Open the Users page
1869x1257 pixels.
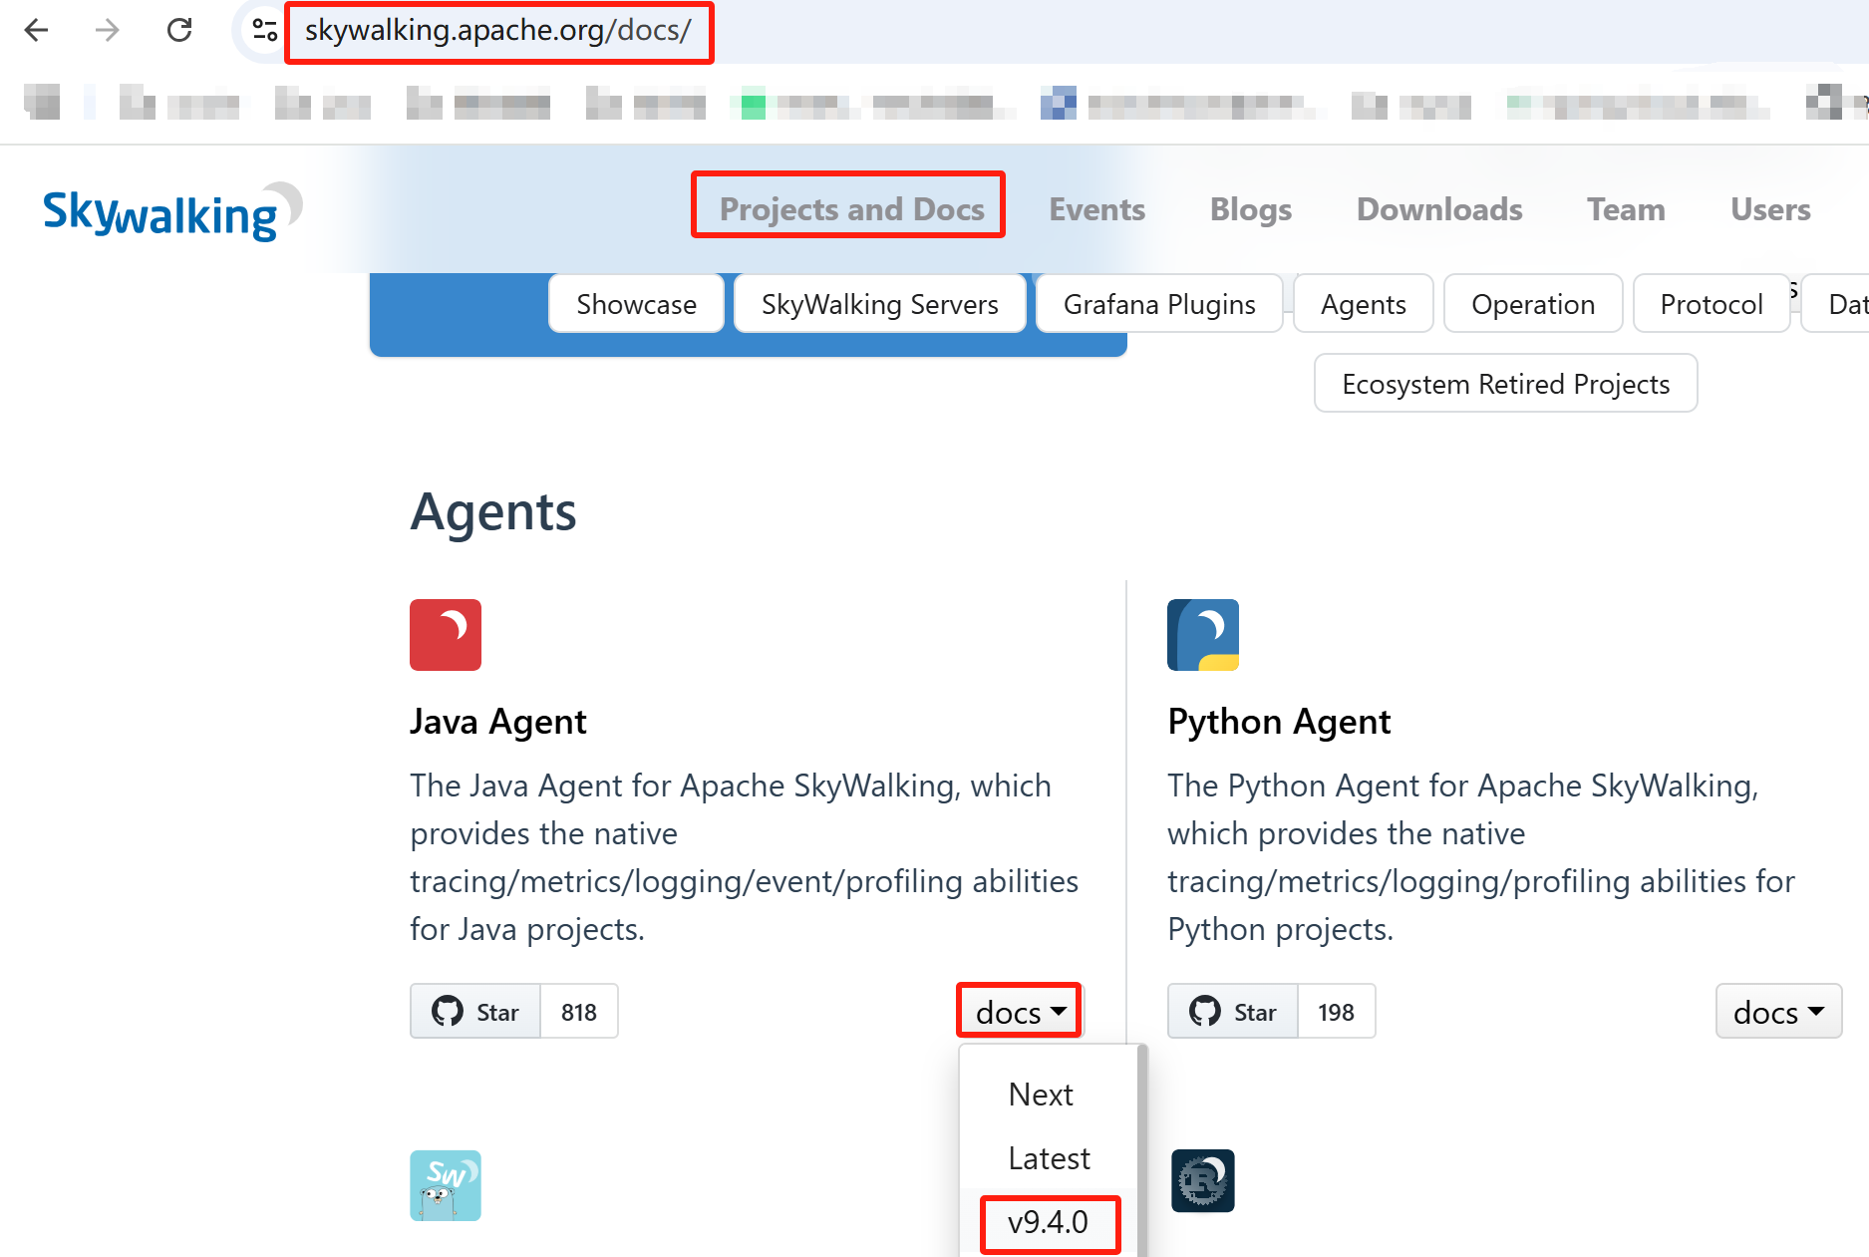click(1770, 209)
